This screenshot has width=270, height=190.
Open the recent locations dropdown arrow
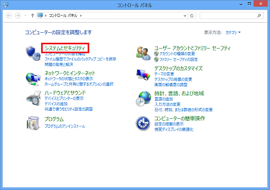pyautogui.click(x=25, y=16)
